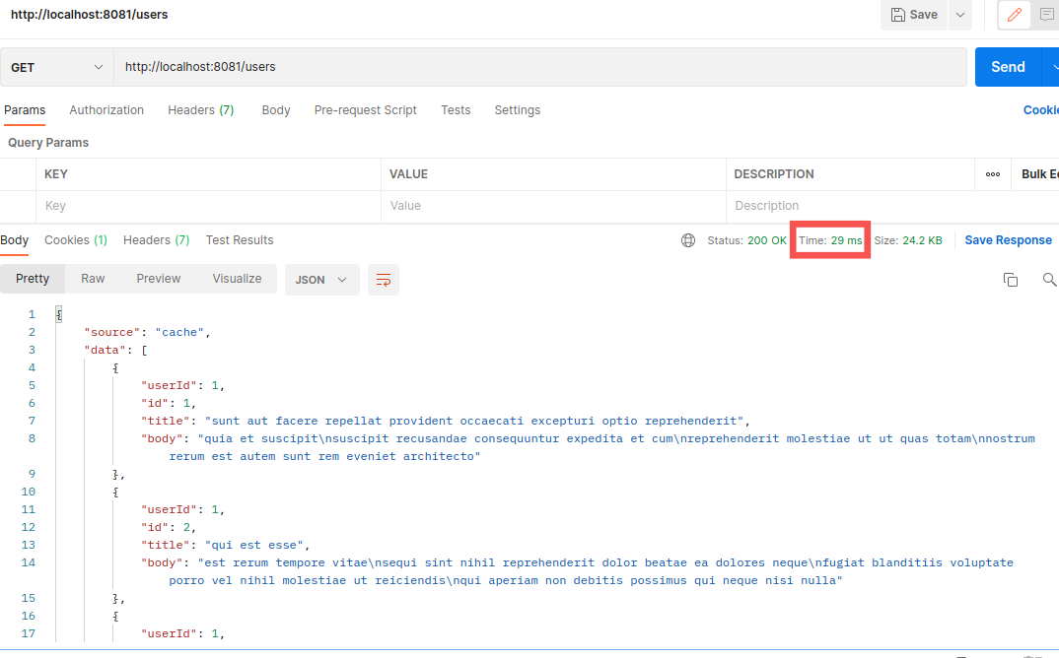Click the globe network information icon
The image size is (1059, 658).
[x=687, y=239]
